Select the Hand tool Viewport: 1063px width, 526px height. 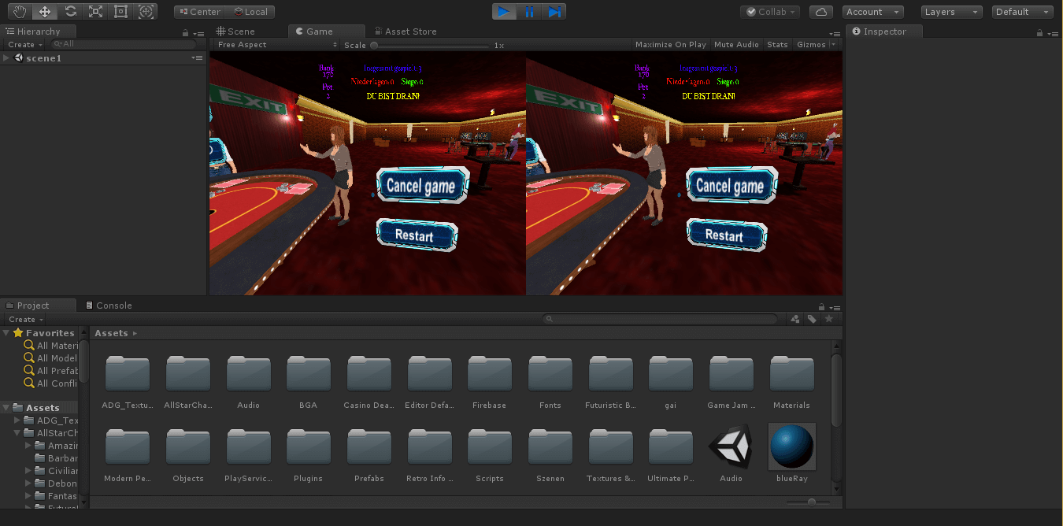click(20, 12)
